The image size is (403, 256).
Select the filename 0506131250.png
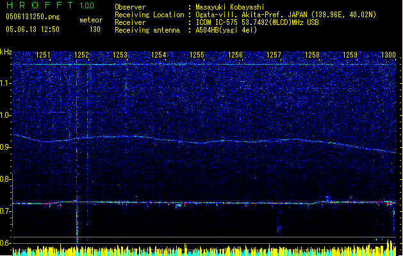click(33, 17)
